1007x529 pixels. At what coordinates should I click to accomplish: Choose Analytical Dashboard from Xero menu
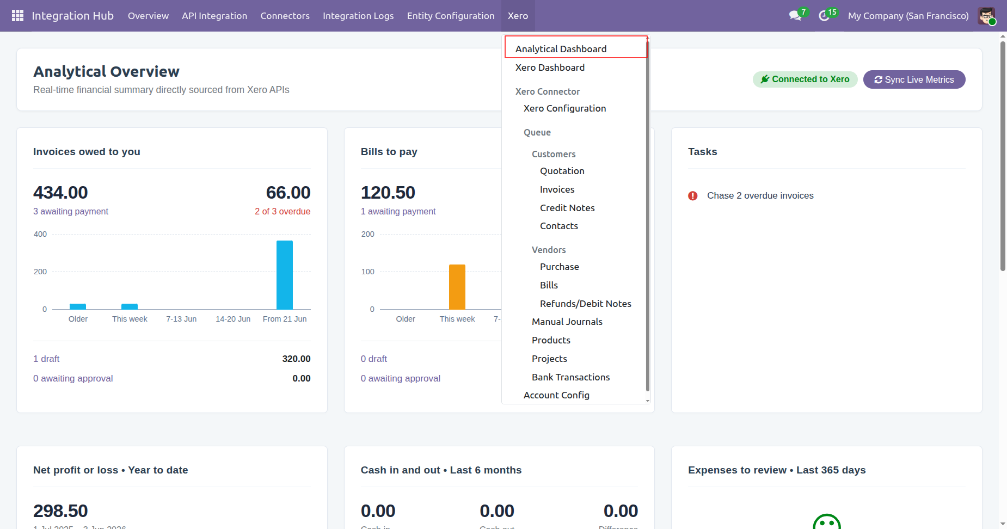(576, 48)
